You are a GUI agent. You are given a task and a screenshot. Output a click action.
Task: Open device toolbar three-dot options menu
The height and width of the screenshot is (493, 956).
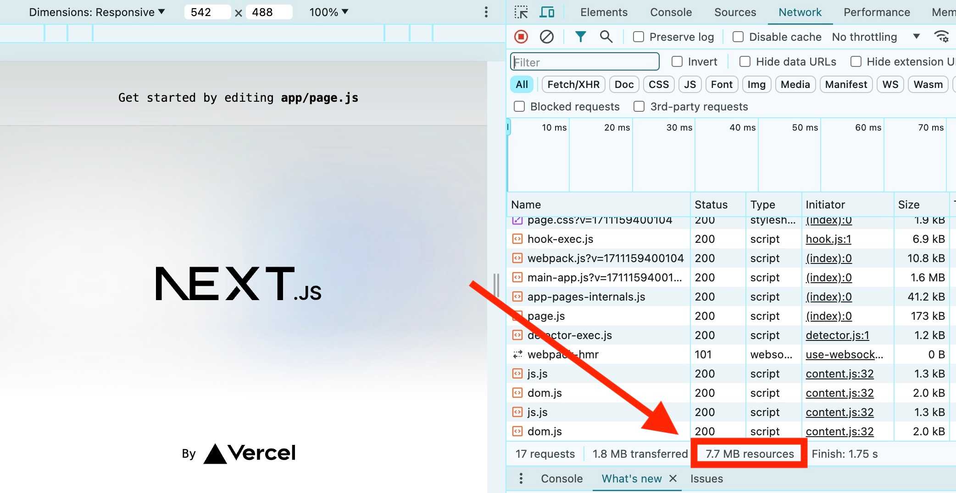(486, 12)
